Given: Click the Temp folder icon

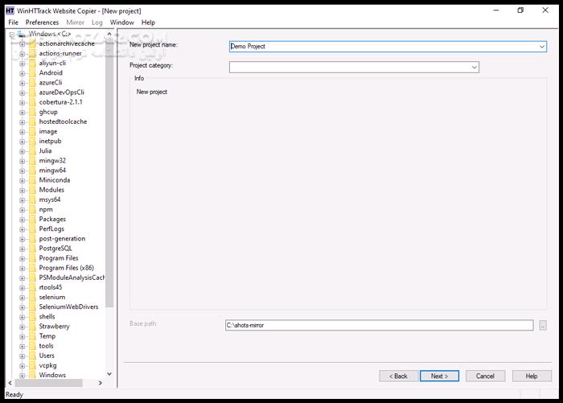Looking at the screenshot, I should [x=32, y=336].
